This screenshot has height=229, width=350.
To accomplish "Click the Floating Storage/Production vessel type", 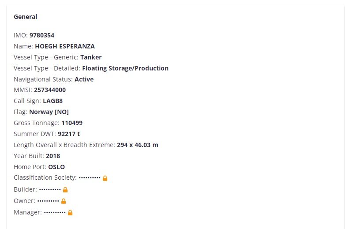I will coord(125,68).
